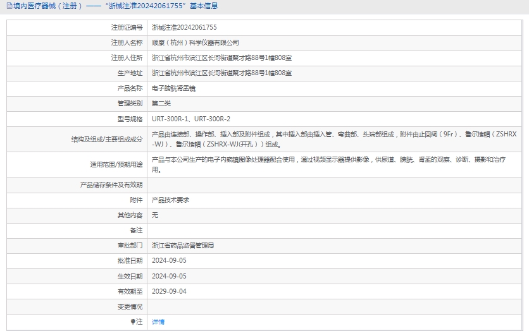Viewport: 529px width, 336px height.
Task: Click the 生效日期 value 2024-09-05
Action: coord(169,276)
